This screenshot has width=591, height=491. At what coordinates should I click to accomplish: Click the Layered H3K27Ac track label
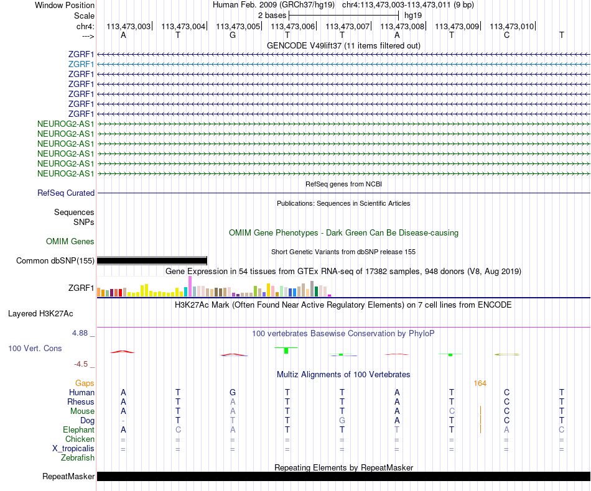point(40,314)
